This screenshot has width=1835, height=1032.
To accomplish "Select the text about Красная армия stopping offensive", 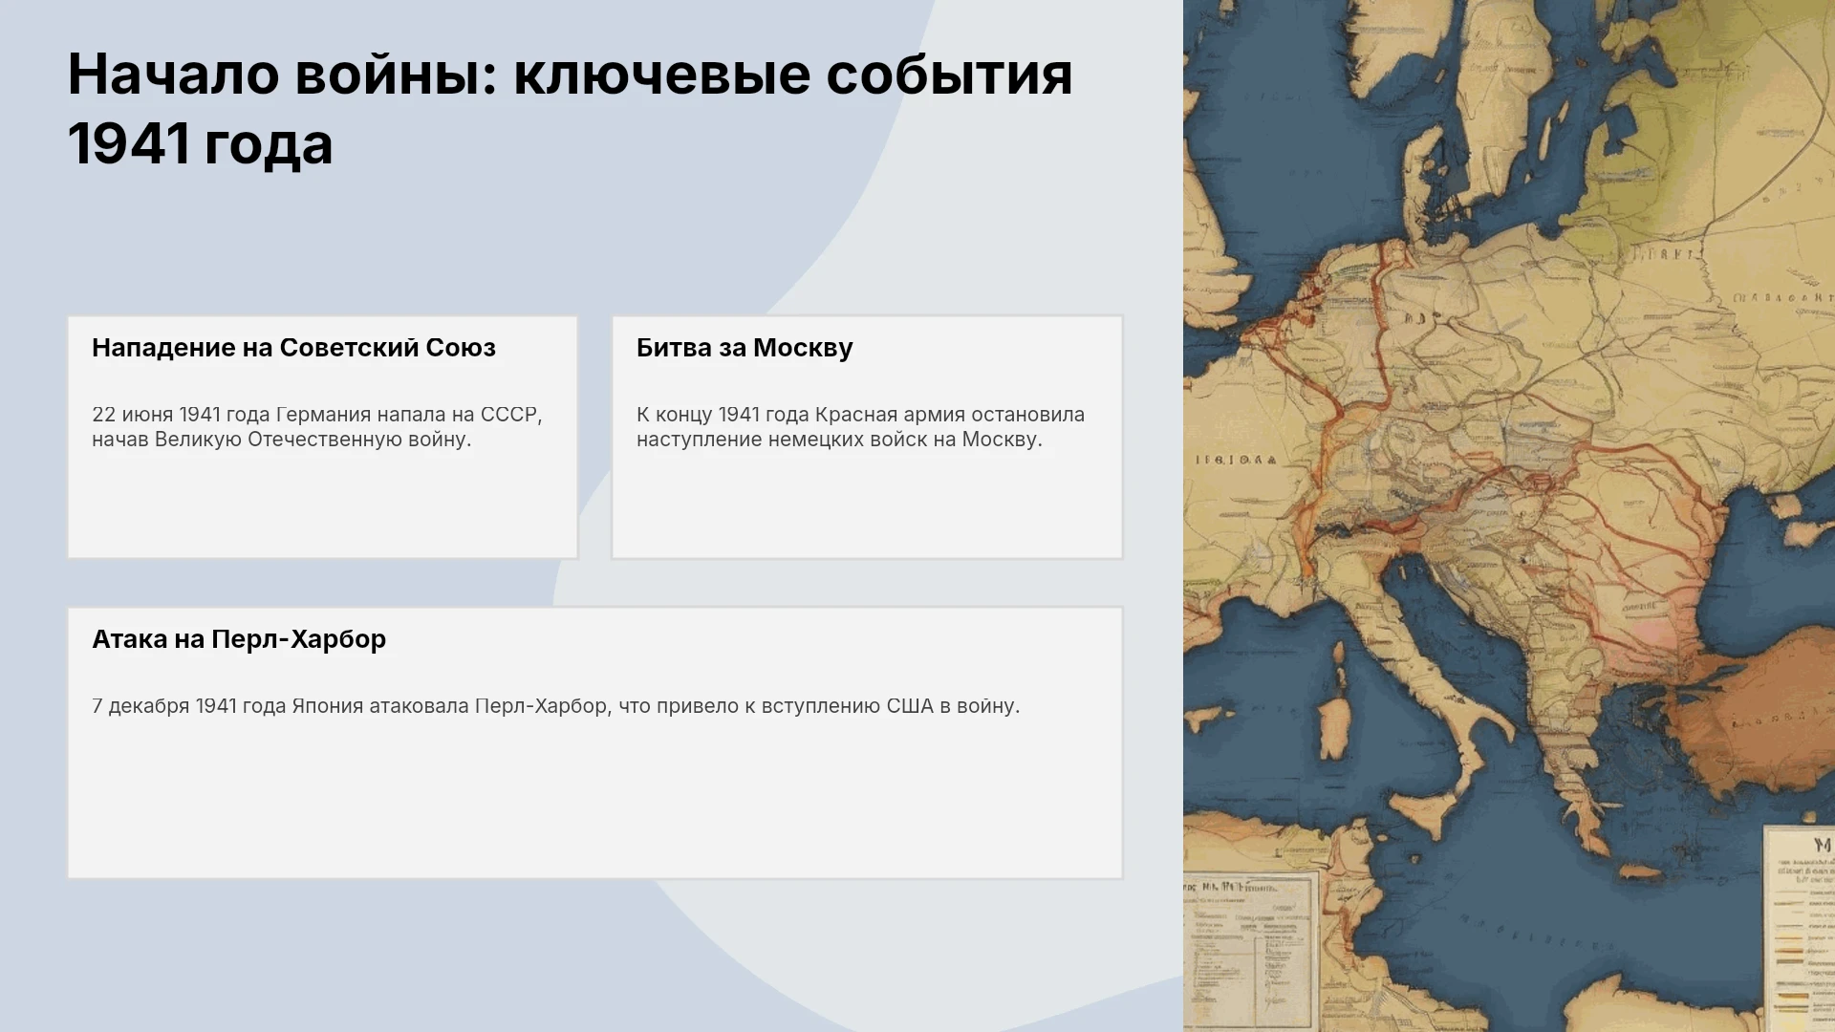I will (860, 427).
